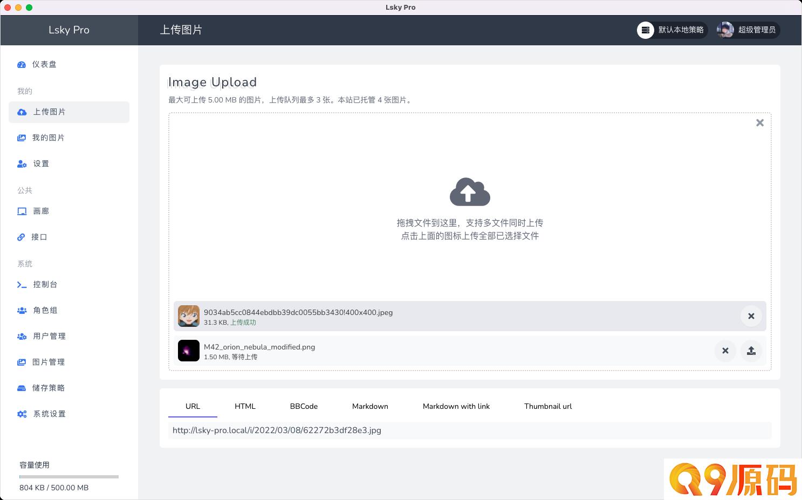Viewport: 802px width, 500px height.
Task: Go to 储存策略 storage strategies
Action: click(69, 388)
